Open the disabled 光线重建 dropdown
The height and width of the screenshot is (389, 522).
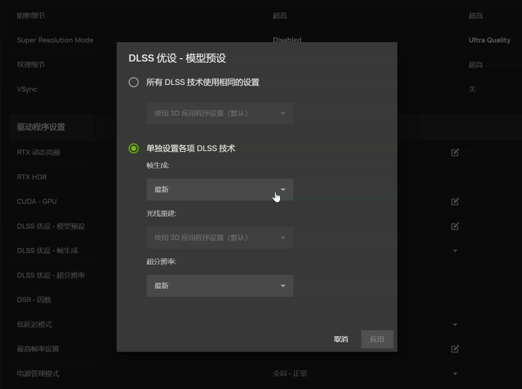tap(220, 238)
